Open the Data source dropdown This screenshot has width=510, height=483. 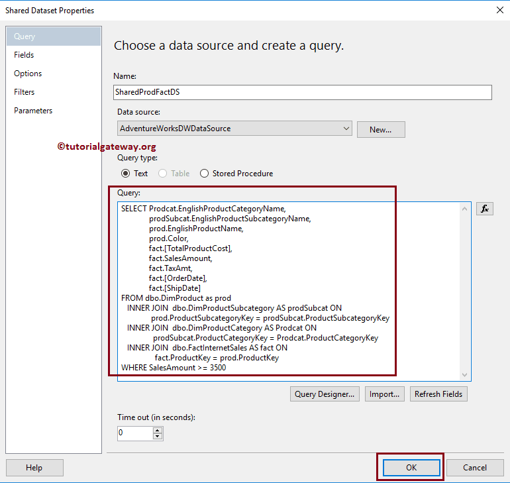pyautogui.click(x=234, y=129)
